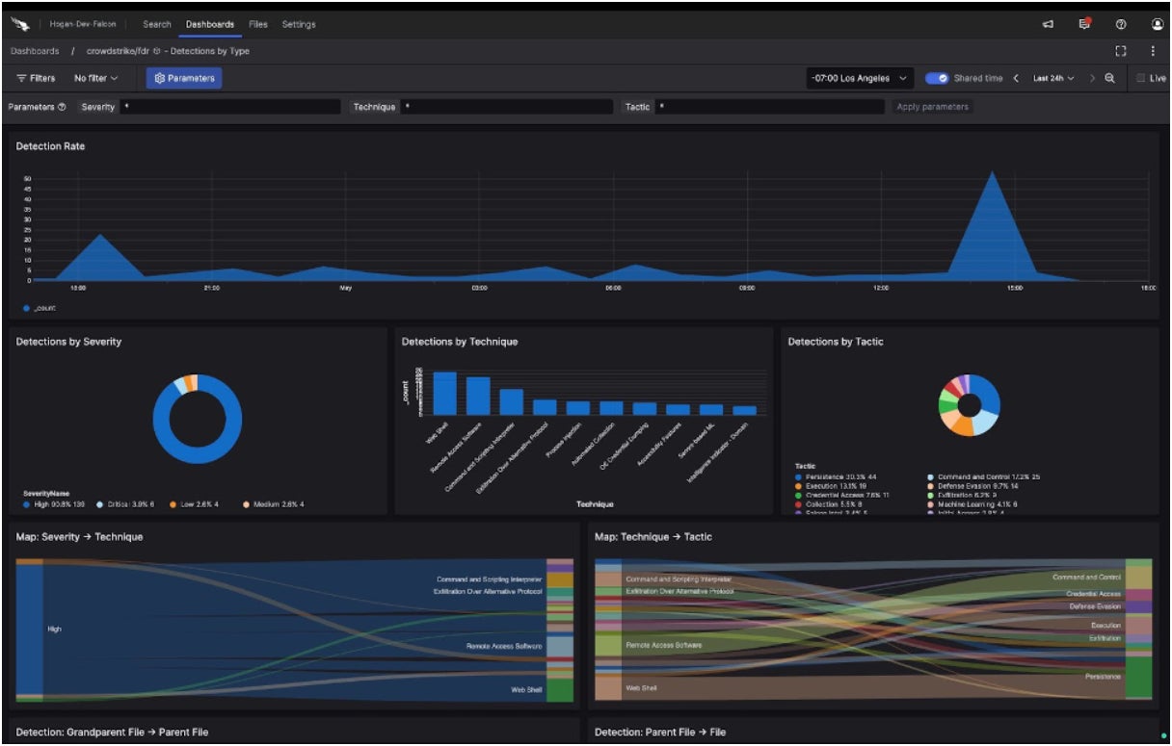Enter fullscreen mode with the expand icon
This screenshot has height=746, width=1172.
pos(1121,51)
